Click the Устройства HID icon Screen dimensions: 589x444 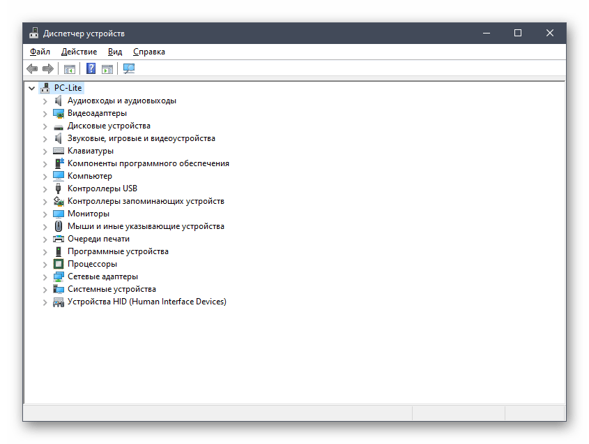[x=59, y=302]
